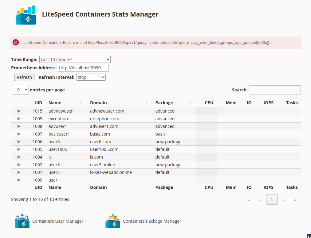The width and height of the screenshot is (311, 238).
Task: Open the Time Range dropdown
Action: [75, 59]
